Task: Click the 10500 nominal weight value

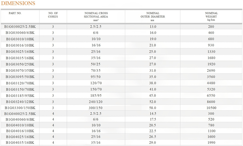Action: [211, 108]
